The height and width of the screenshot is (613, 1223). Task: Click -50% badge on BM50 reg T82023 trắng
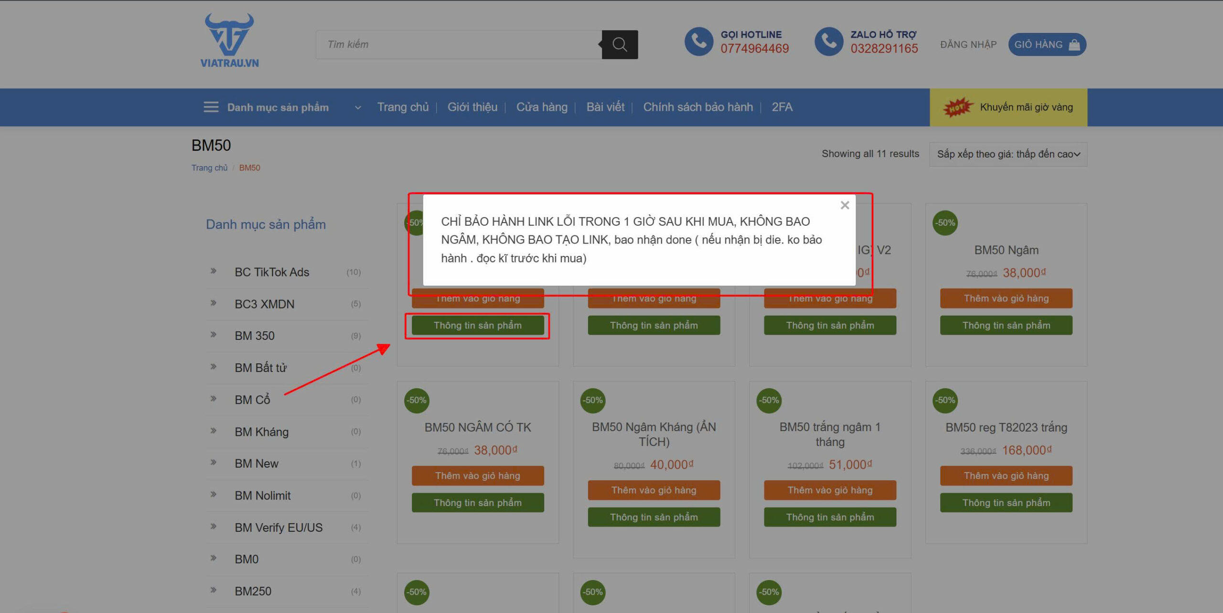pyautogui.click(x=945, y=401)
